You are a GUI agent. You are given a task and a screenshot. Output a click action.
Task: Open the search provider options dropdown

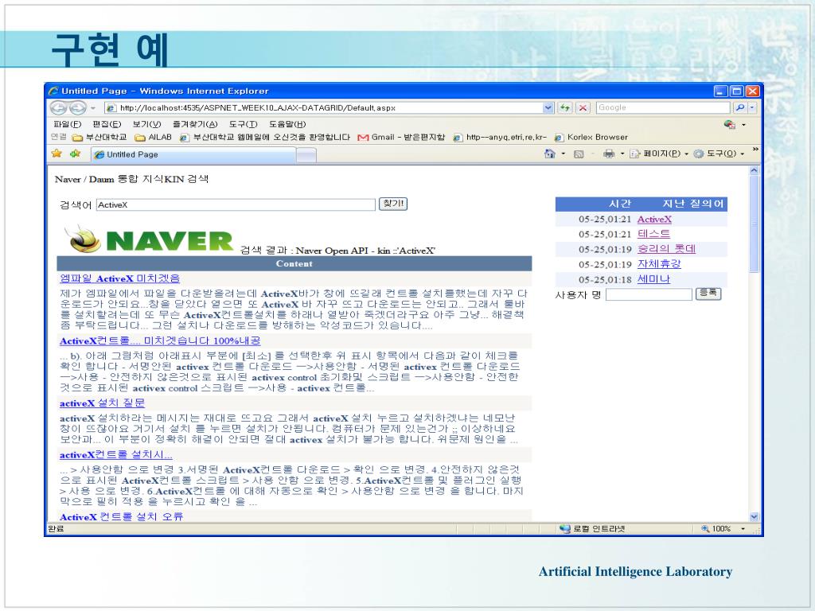[752, 107]
